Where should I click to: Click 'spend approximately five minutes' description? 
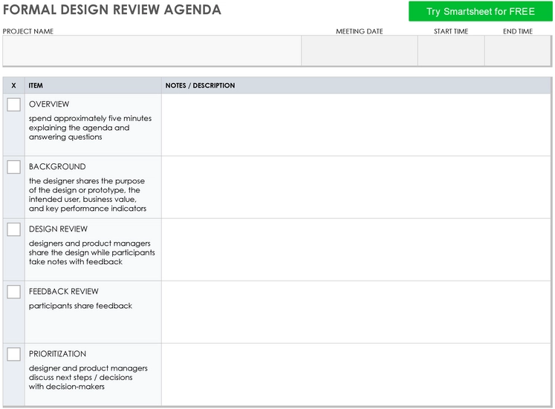click(90, 119)
